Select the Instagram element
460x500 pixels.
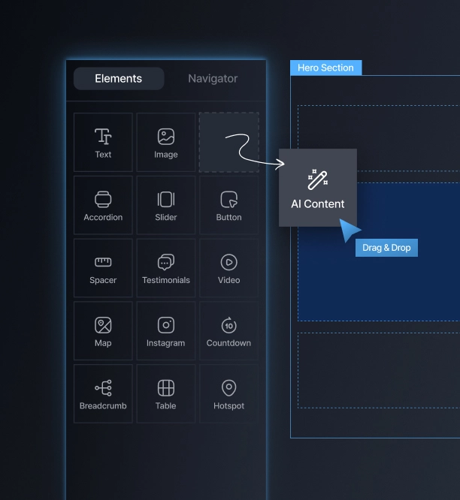tap(165, 331)
